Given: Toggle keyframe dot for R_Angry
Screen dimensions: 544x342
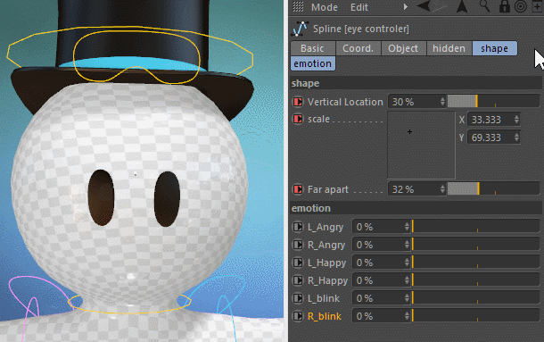Looking at the screenshot, I should 298,245.
